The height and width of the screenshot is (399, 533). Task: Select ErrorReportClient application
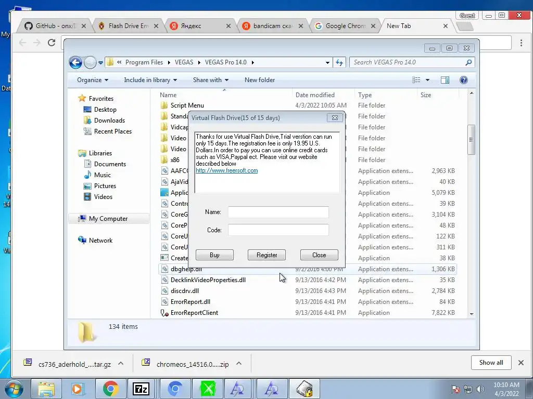(194, 313)
